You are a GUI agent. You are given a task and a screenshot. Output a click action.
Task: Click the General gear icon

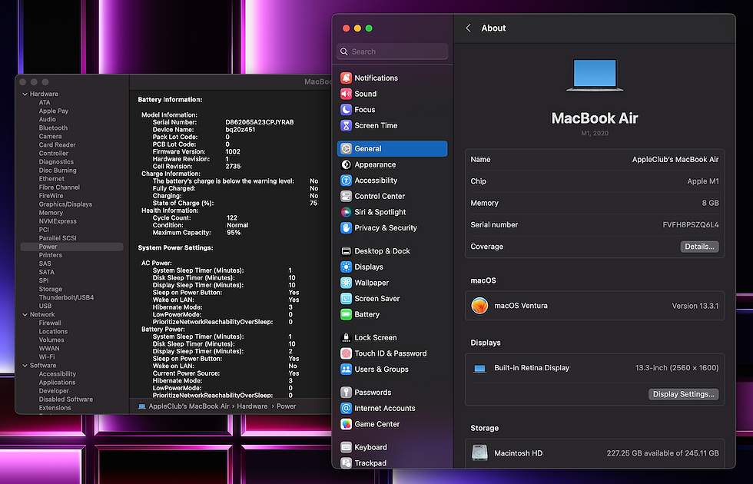346,149
